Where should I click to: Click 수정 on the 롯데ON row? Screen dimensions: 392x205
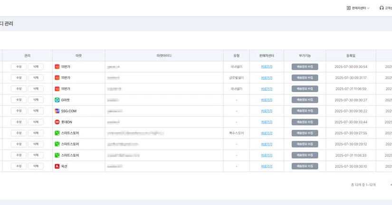point(19,122)
